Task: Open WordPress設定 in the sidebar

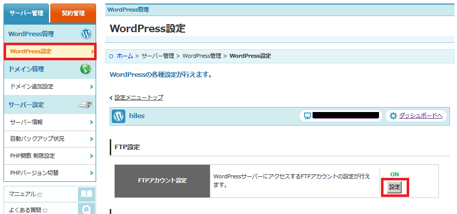Action: [50, 51]
